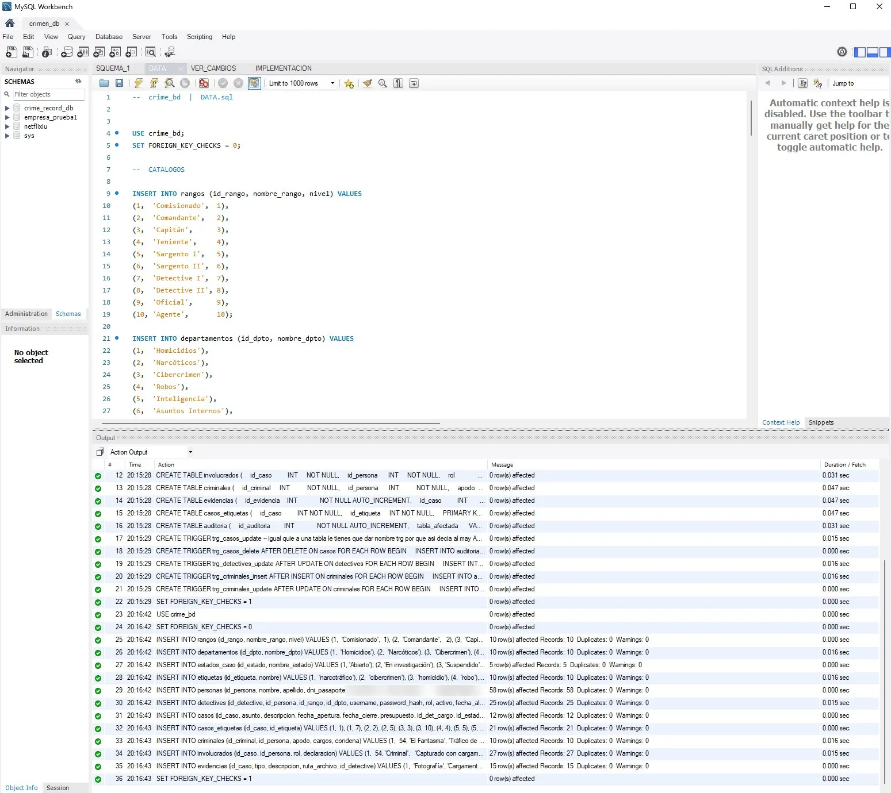Viewport: 891px width, 793px height.
Task: Click the save script floppy disk icon
Action: coord(120,83)
